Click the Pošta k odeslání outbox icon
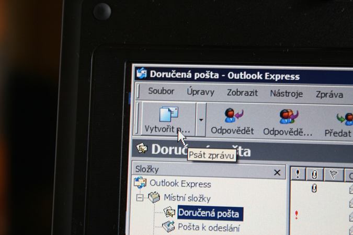This screenshot has height=235, width=353. [x=169, y=226]
